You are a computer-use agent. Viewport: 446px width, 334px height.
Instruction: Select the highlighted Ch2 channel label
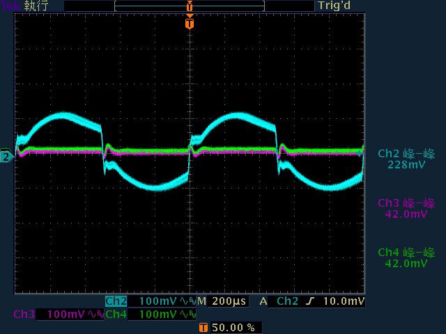[x=116, y=301]
